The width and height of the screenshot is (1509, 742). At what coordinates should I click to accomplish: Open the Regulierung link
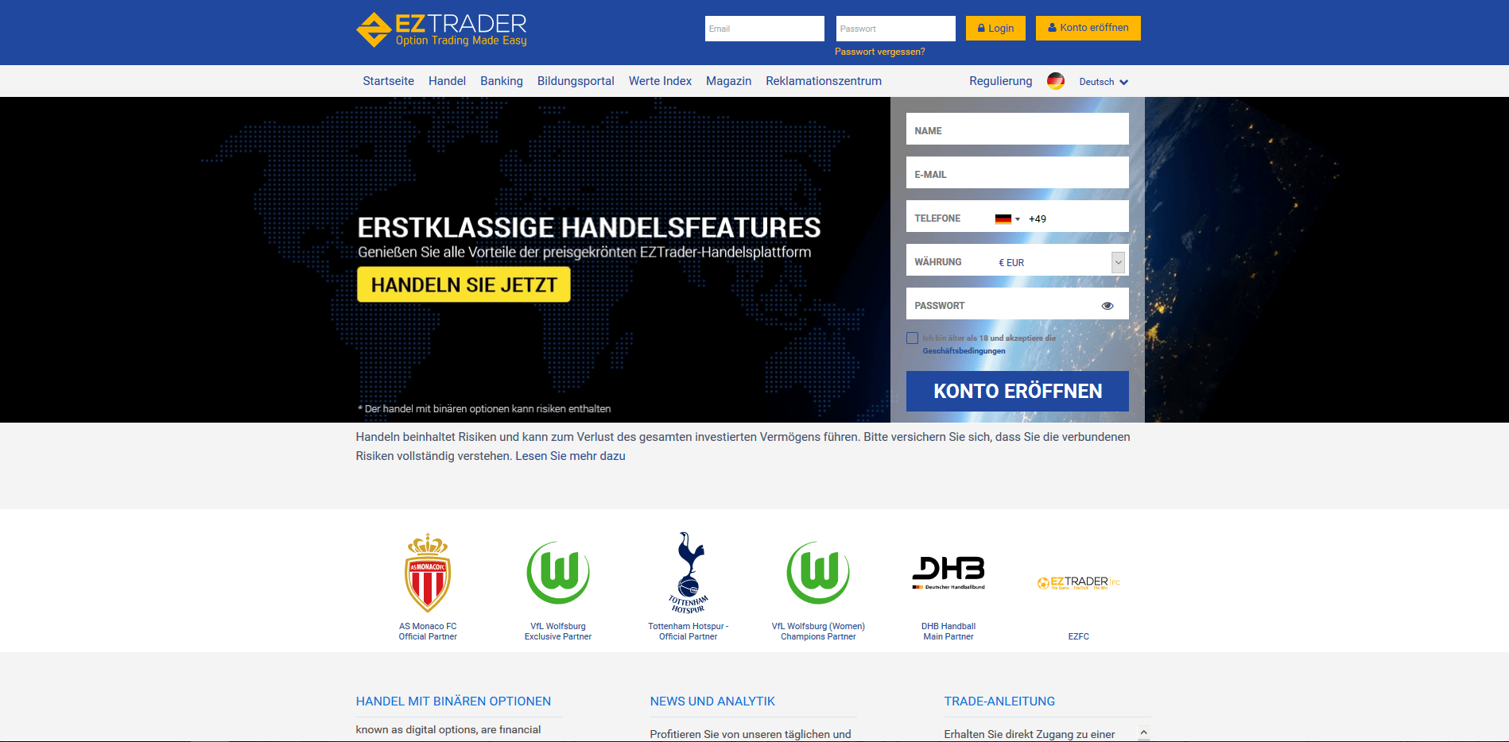[1001, 81]
